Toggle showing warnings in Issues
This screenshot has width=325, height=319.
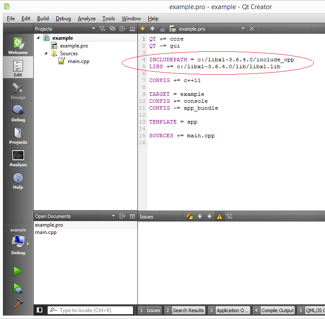click(x=219, y=217)
